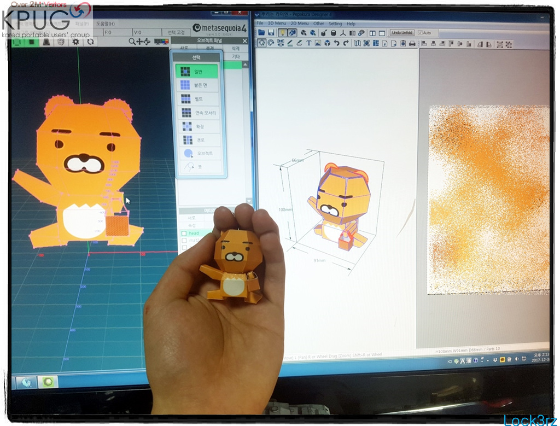560x426 pixels.
Task: Click object panel scrollbar down arrow
Action: (249, 201)
